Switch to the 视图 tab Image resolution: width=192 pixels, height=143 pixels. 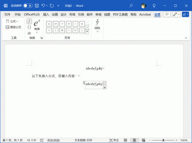click(x=107, y=15)
